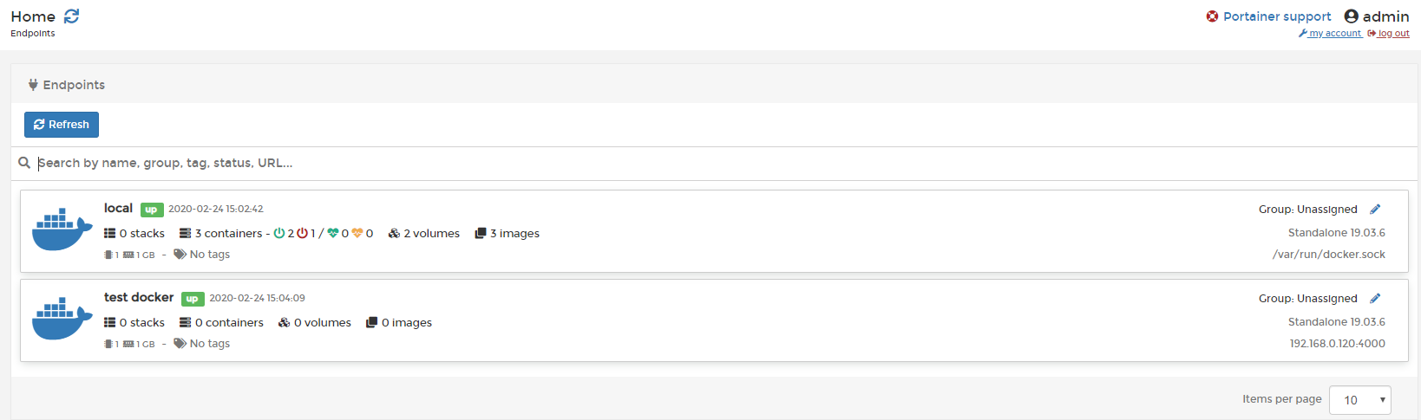Click the admin user avatar icon
Viewport: 1421px width, 420px height.
pos(1351,16)
